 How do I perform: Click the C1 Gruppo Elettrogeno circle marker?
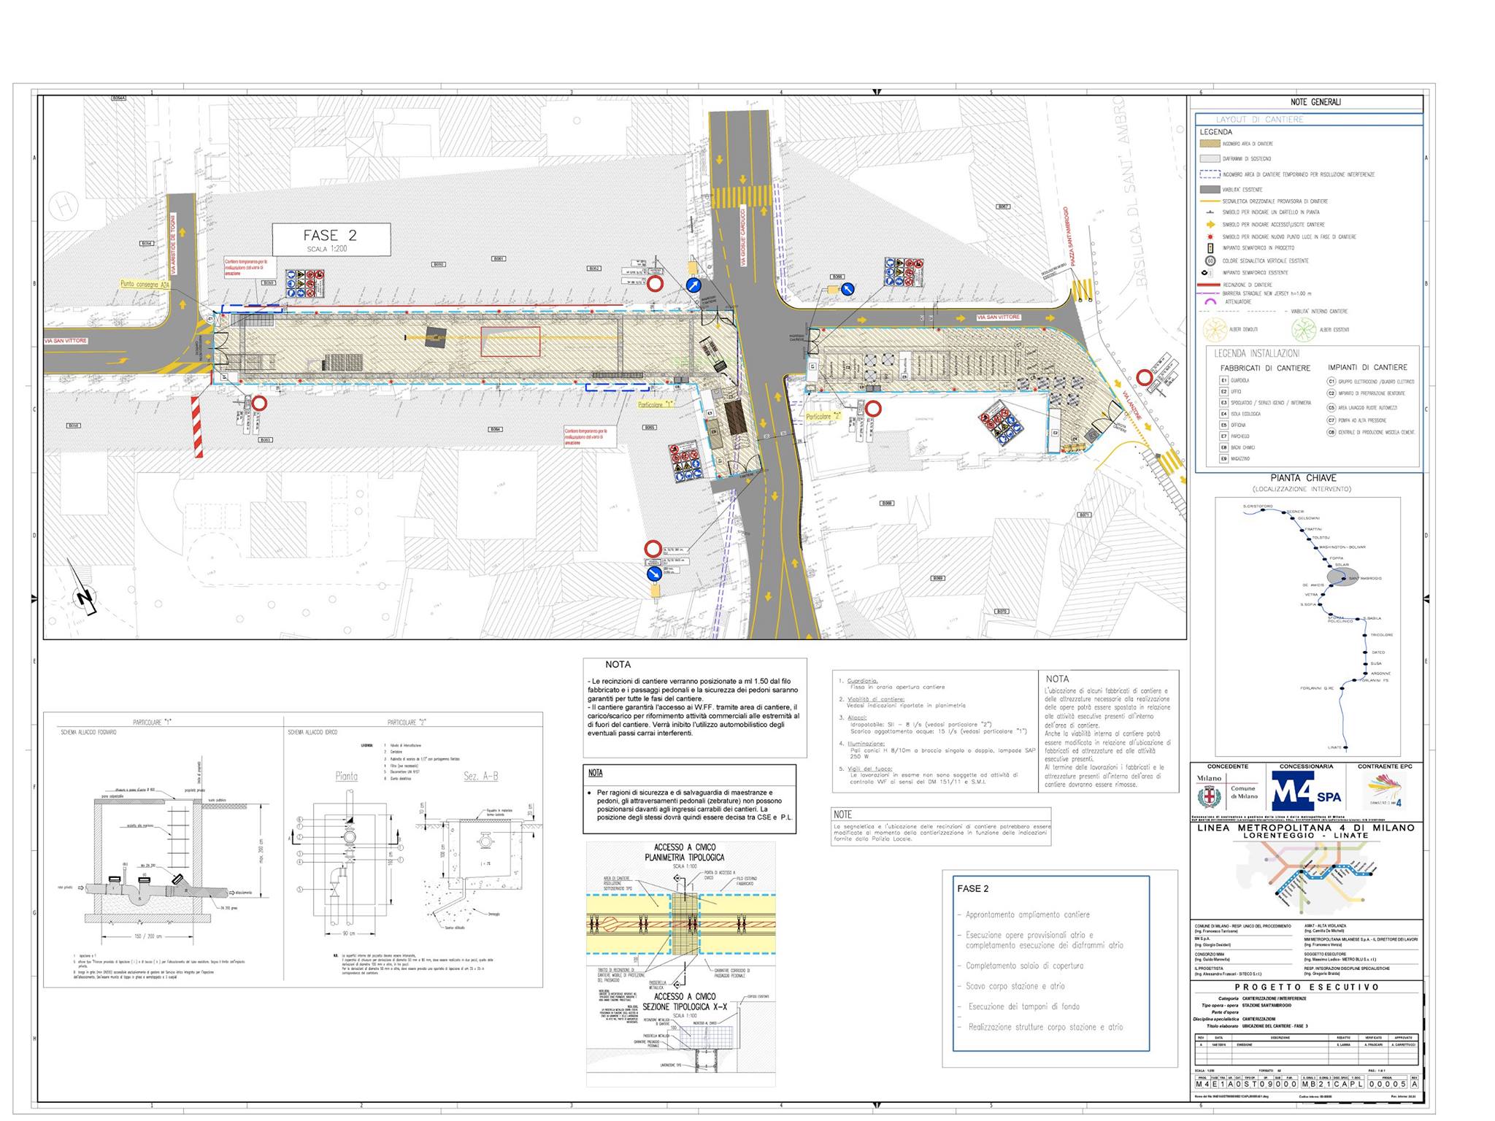(1331, 382)
